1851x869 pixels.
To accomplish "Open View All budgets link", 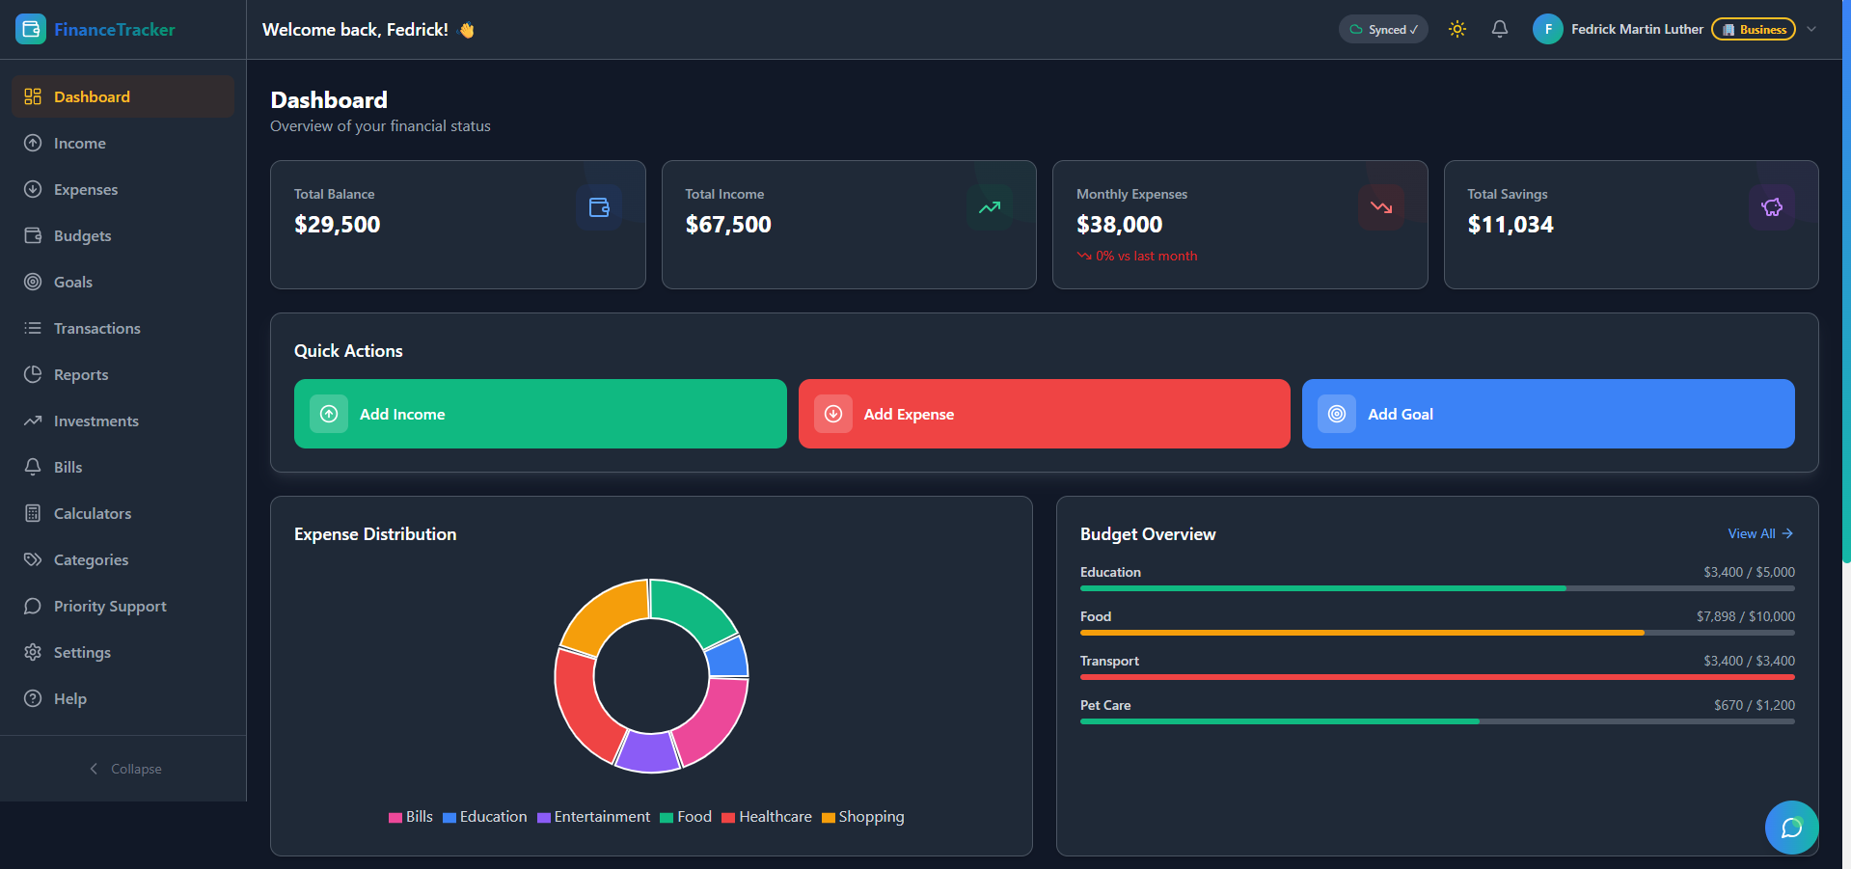I will [x=1760, y=533].
